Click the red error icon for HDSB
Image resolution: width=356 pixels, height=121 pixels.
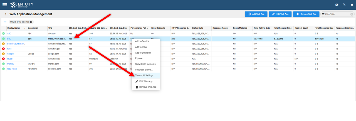(4, 59)
